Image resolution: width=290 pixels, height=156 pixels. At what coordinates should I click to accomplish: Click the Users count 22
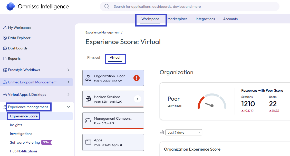tap(273, 104)
